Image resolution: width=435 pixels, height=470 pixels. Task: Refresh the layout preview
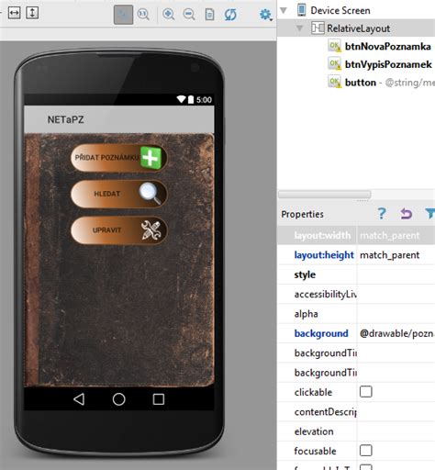[230, 15]
